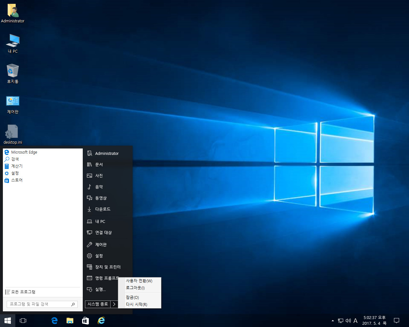
Task: Launch Edge from the taskbar
Action: tap(54, 321)
